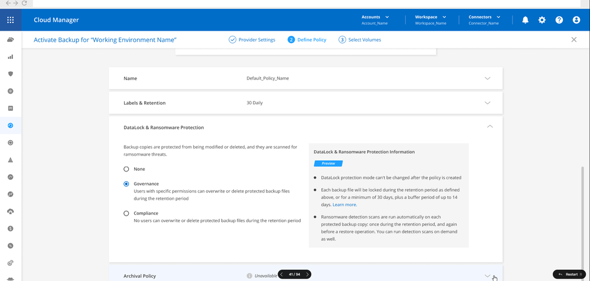Open the Accounts dropdown
The height and width of the screenshot is (281, 590).
click(x=375, y=17)
